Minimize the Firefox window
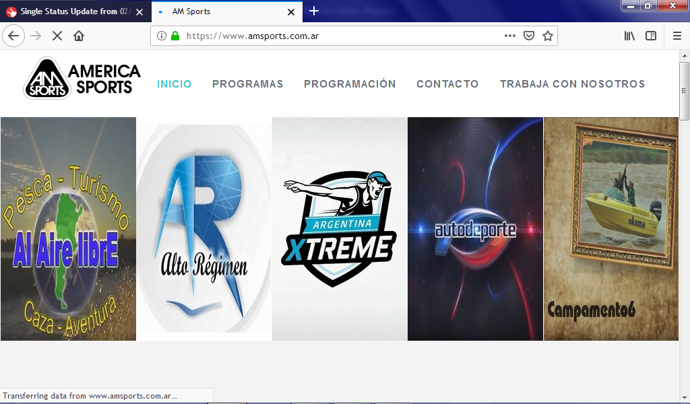Screen dimensions: 690x404 tap(631, 5)
